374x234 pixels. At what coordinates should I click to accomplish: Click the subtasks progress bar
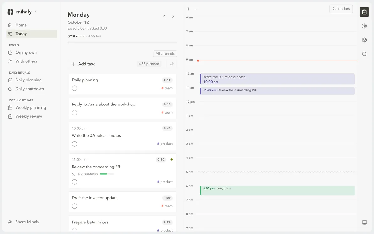click(107, 174)
